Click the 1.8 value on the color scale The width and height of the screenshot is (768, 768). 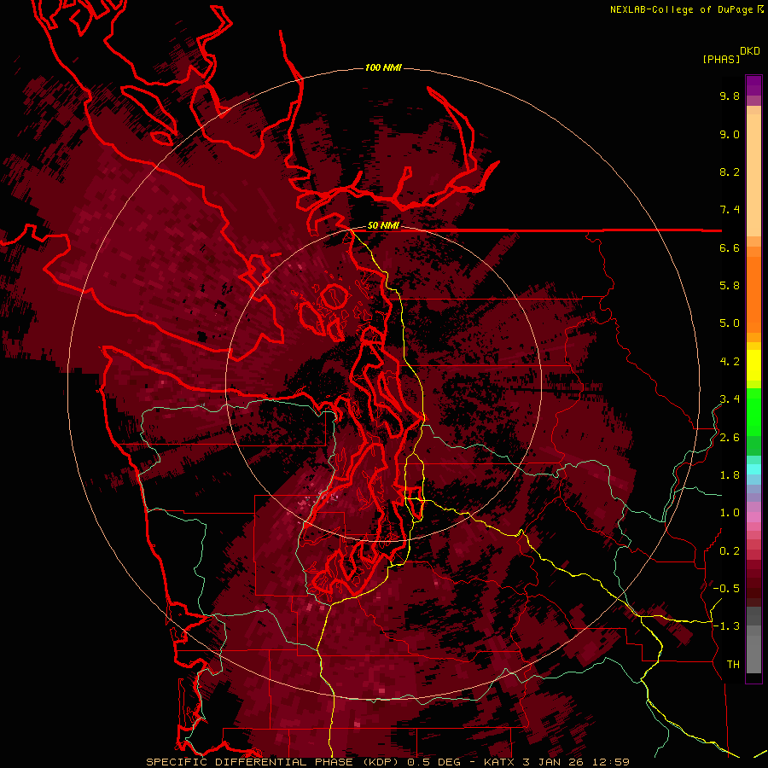coord(730,475)
